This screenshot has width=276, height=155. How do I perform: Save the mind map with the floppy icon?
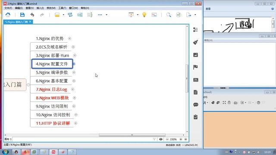(x=22, y=15)
